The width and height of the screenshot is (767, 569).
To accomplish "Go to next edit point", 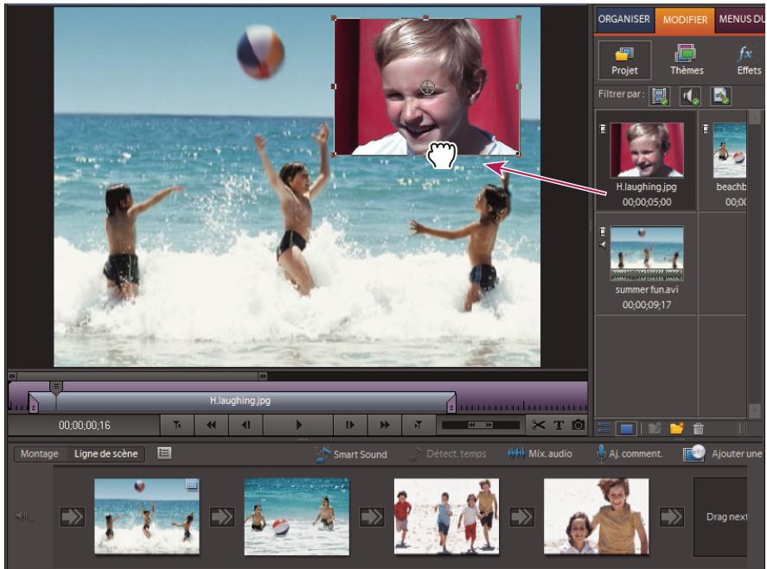I will [x=419, y=425].
